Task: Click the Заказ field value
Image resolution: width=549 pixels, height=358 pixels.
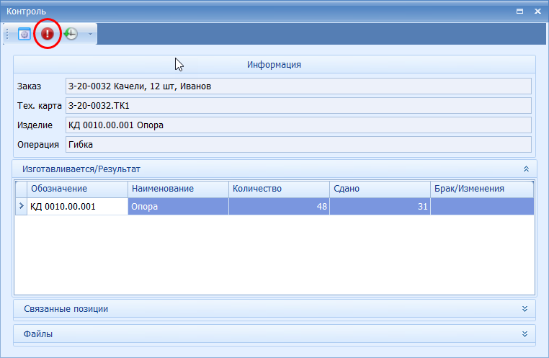Action: coord(298,86)
